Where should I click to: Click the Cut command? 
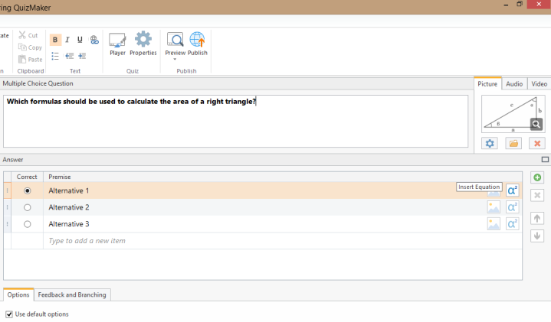[x=28, y=35]
